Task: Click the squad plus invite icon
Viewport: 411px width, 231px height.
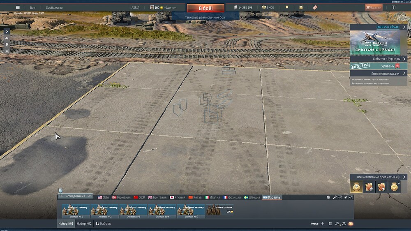Action: [x=322, y=224]
